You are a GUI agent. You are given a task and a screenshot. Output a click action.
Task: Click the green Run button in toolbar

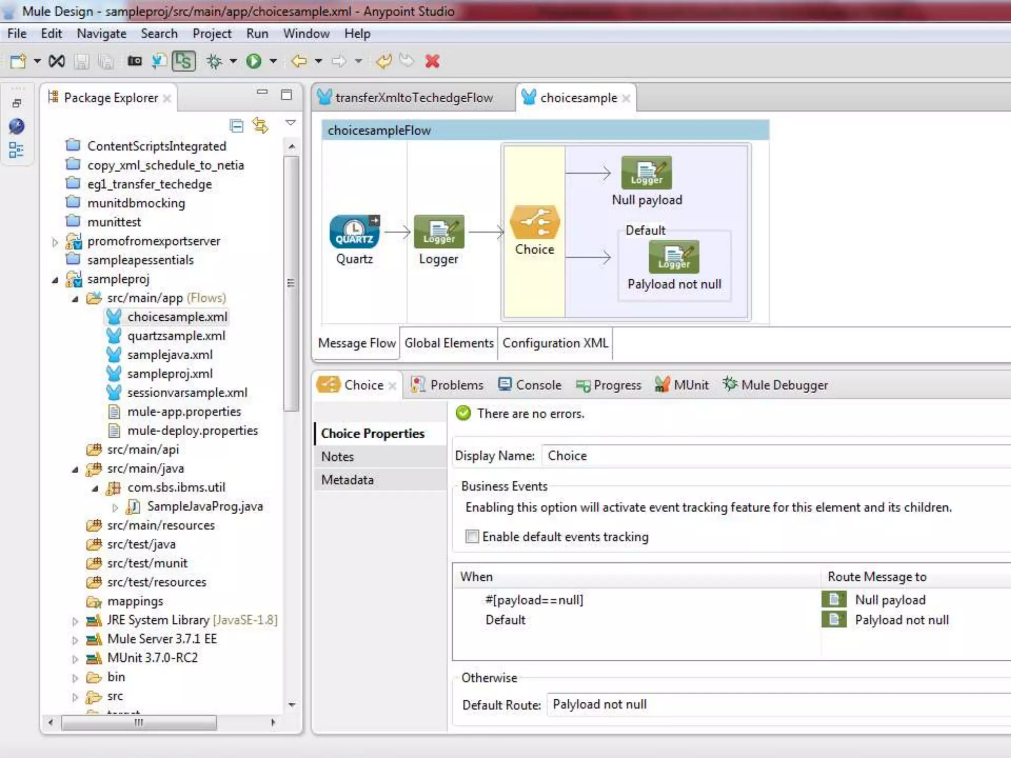(254, 61)
